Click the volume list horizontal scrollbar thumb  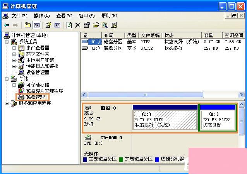(146, 95)
